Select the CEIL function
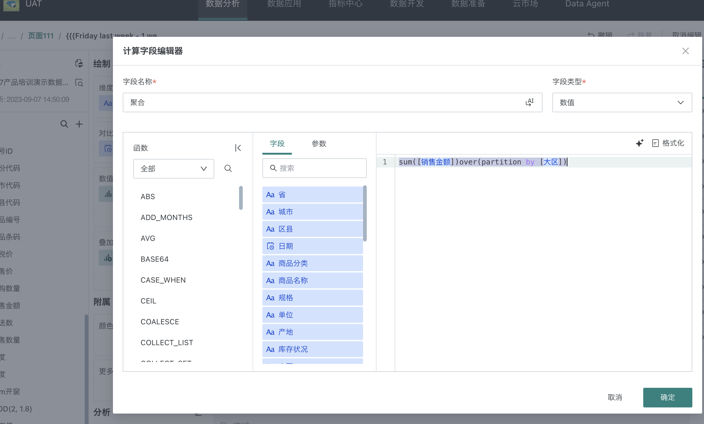704x424 pixels. [148, 301]
